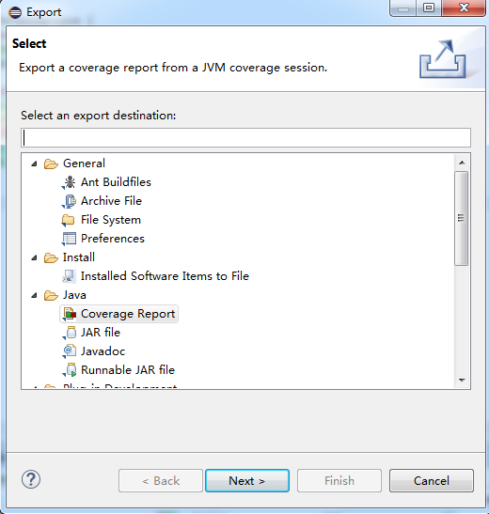Open the help question mark icon

(x=31, y=480)
